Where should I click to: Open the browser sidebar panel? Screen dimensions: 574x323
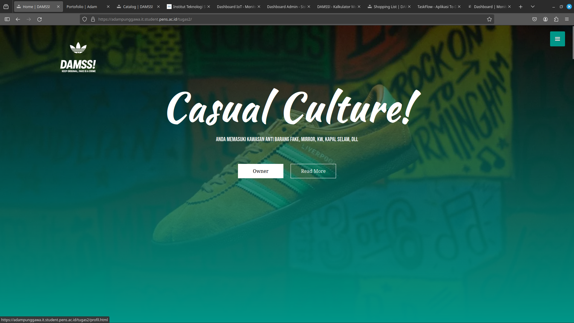pyautogui.click(x=7, y=19)
